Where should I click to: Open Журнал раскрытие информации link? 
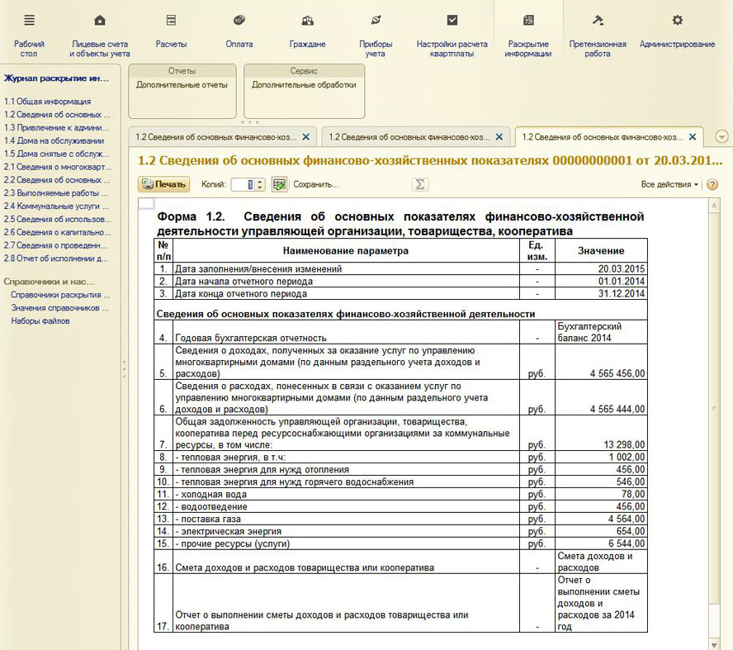click(x=56, y=78)
